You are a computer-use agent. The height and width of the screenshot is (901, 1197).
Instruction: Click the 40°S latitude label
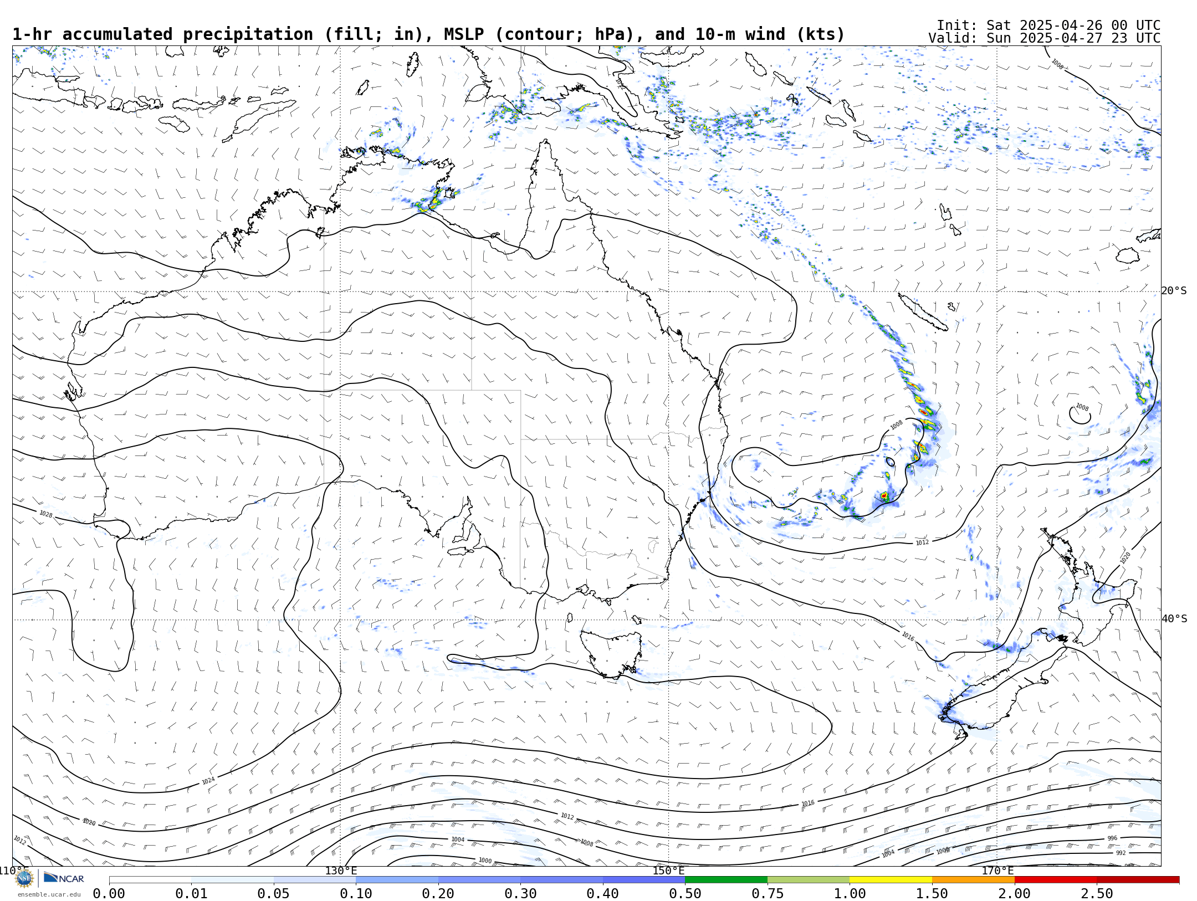[x=1174, y=619]
